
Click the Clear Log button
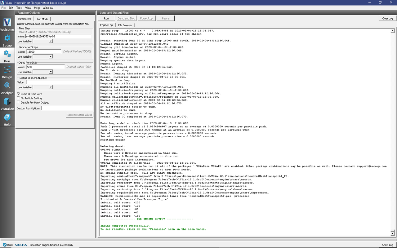point(387,19)
